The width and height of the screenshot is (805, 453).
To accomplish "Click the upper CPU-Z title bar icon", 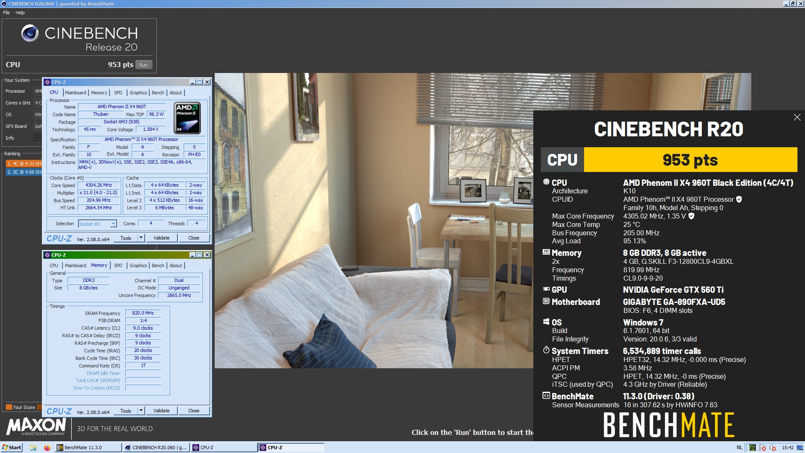I will (x=47, y=82).
